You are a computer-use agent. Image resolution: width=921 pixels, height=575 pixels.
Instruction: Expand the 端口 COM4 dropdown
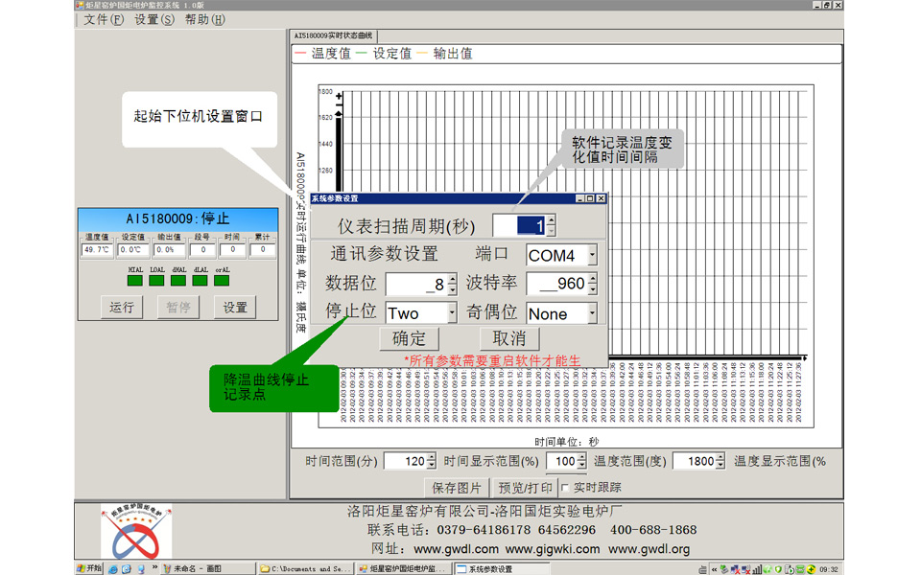(592, 256)
